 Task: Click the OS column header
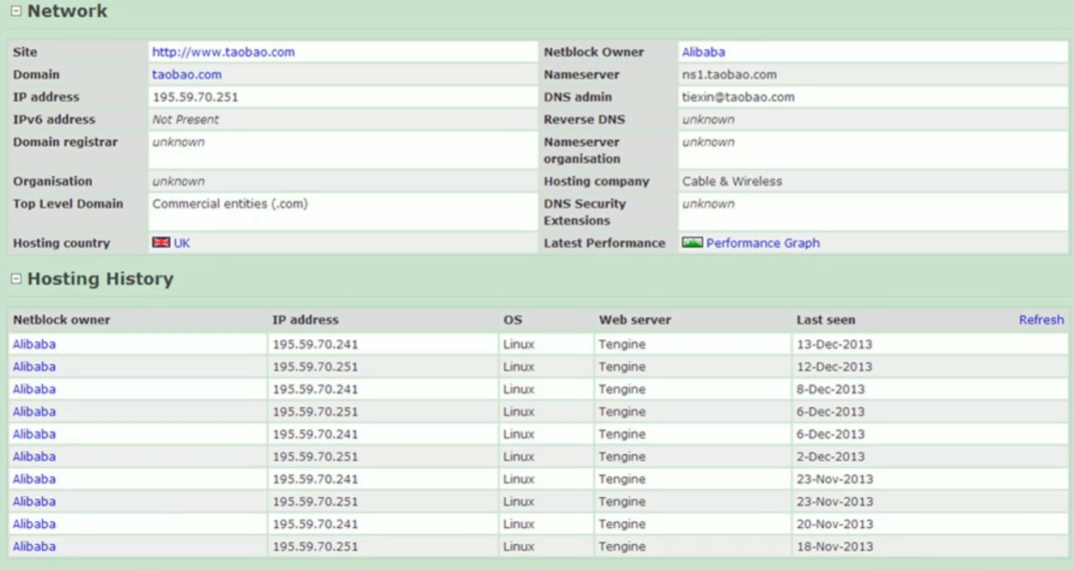pyautogui.click(x=513, y=320)
